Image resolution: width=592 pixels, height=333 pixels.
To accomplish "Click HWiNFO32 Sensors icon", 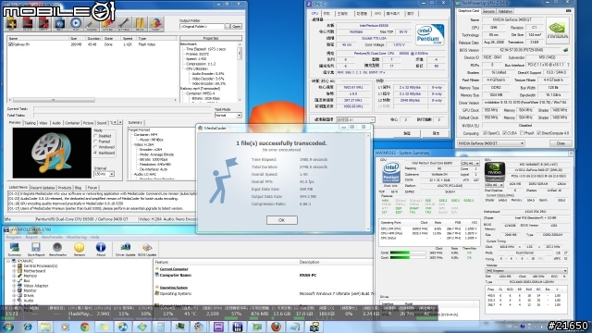I will pyautogui.click(x=79, y=249).
